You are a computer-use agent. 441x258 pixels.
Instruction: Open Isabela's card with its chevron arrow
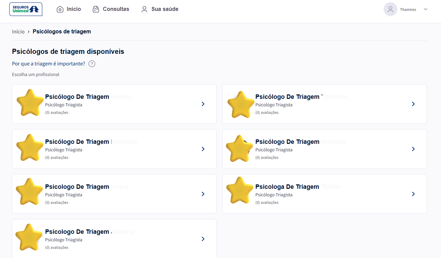[203, 104]
